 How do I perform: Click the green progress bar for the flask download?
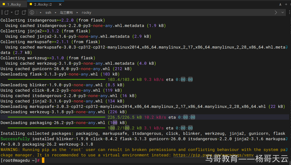57,80
